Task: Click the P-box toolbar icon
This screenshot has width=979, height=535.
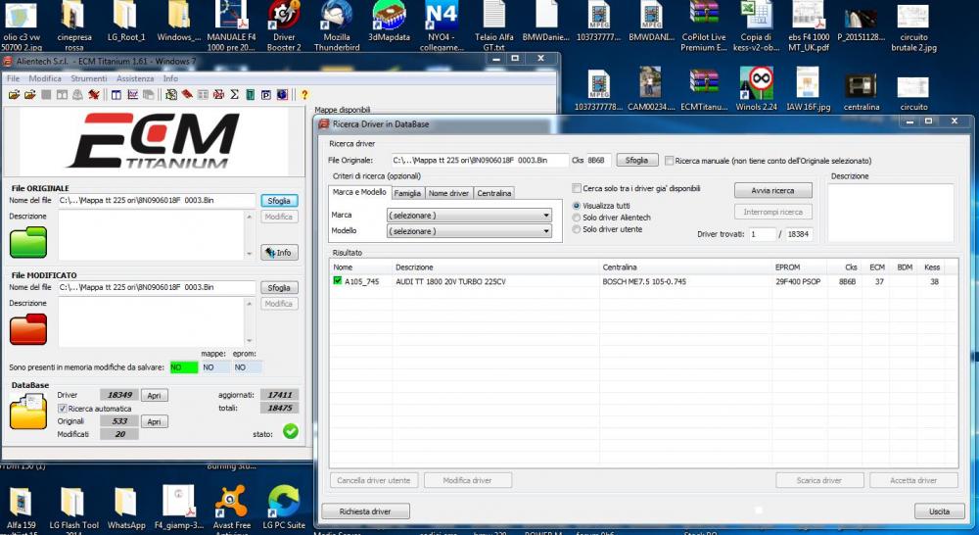Action: point(266,95)
